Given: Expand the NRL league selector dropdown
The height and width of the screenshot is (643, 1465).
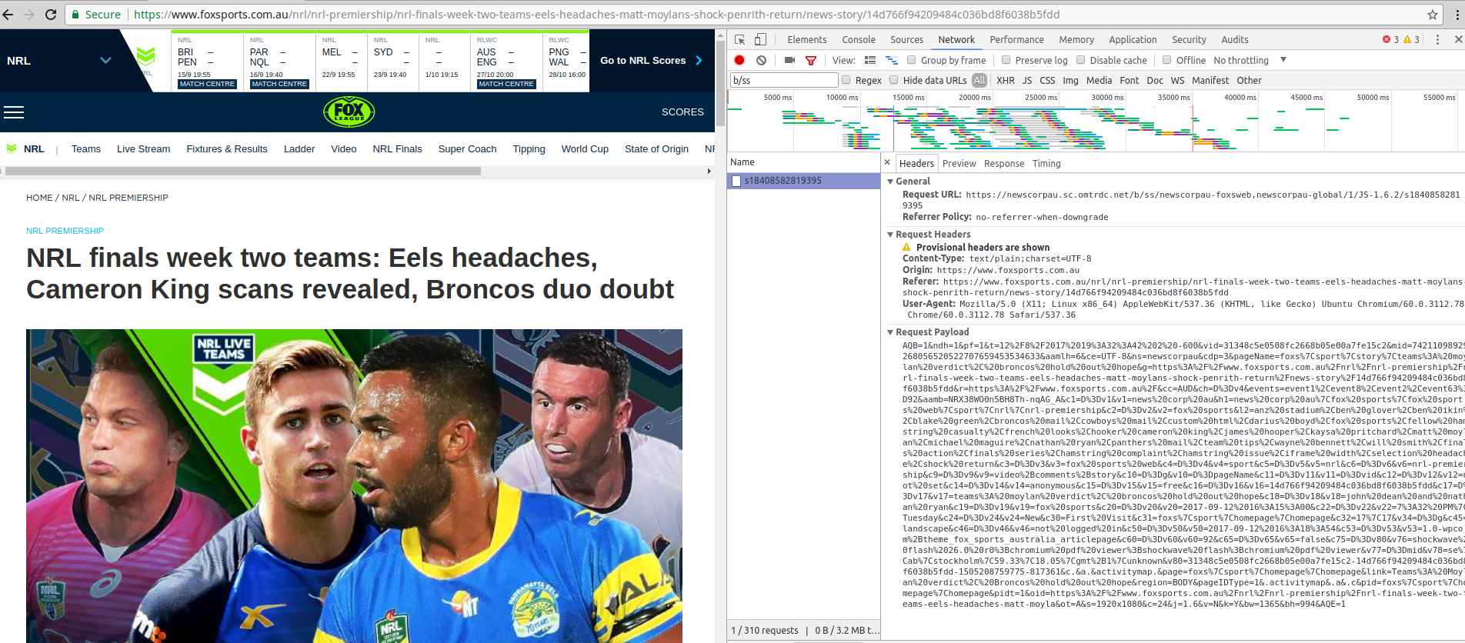Looking at the screenshot, I should 105,60.
